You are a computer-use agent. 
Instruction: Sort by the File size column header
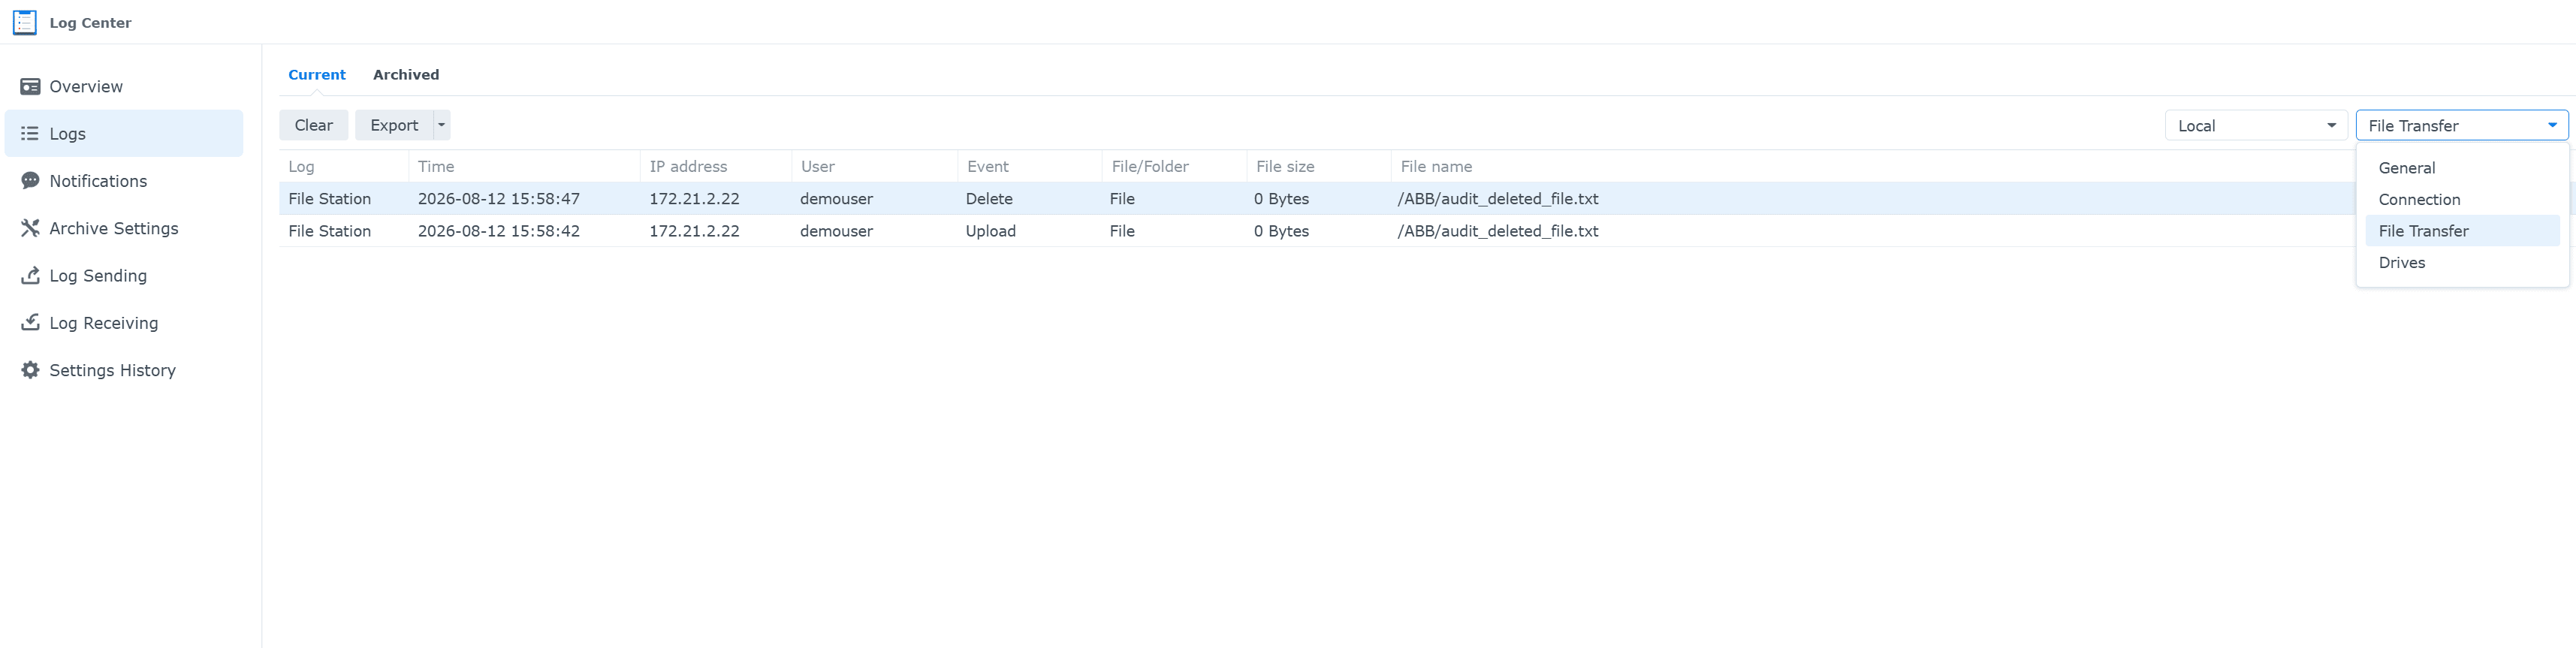[x=1319, y=167]
